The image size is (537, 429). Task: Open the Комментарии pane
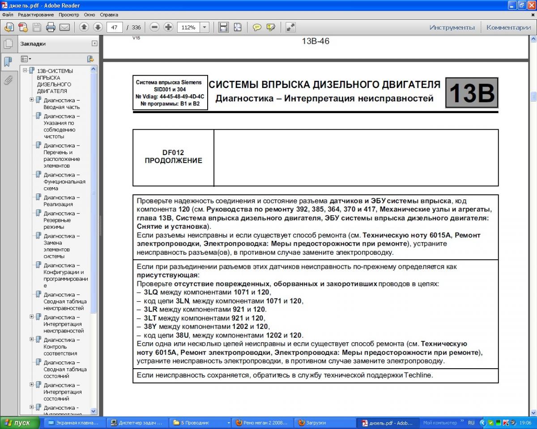tap(509, 27)
